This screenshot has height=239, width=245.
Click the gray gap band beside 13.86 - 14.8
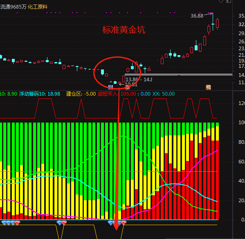pos(179,75)
